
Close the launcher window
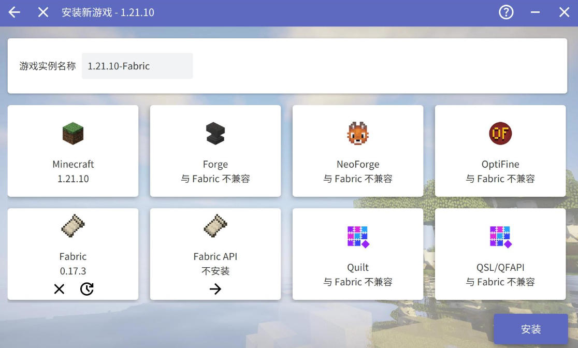tap(564, 12)
